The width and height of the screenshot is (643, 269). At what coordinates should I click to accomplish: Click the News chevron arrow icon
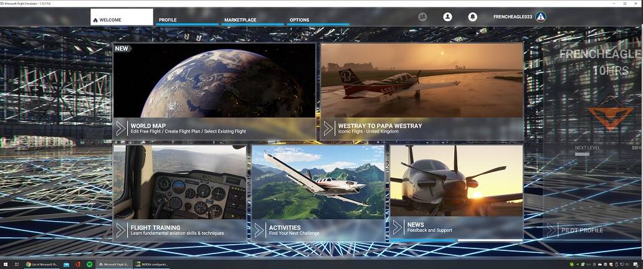[x=398, y=227]
